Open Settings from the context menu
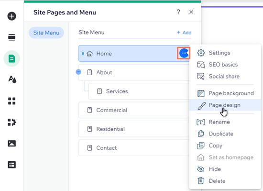 pyautogui.click(x=225, y=53)
